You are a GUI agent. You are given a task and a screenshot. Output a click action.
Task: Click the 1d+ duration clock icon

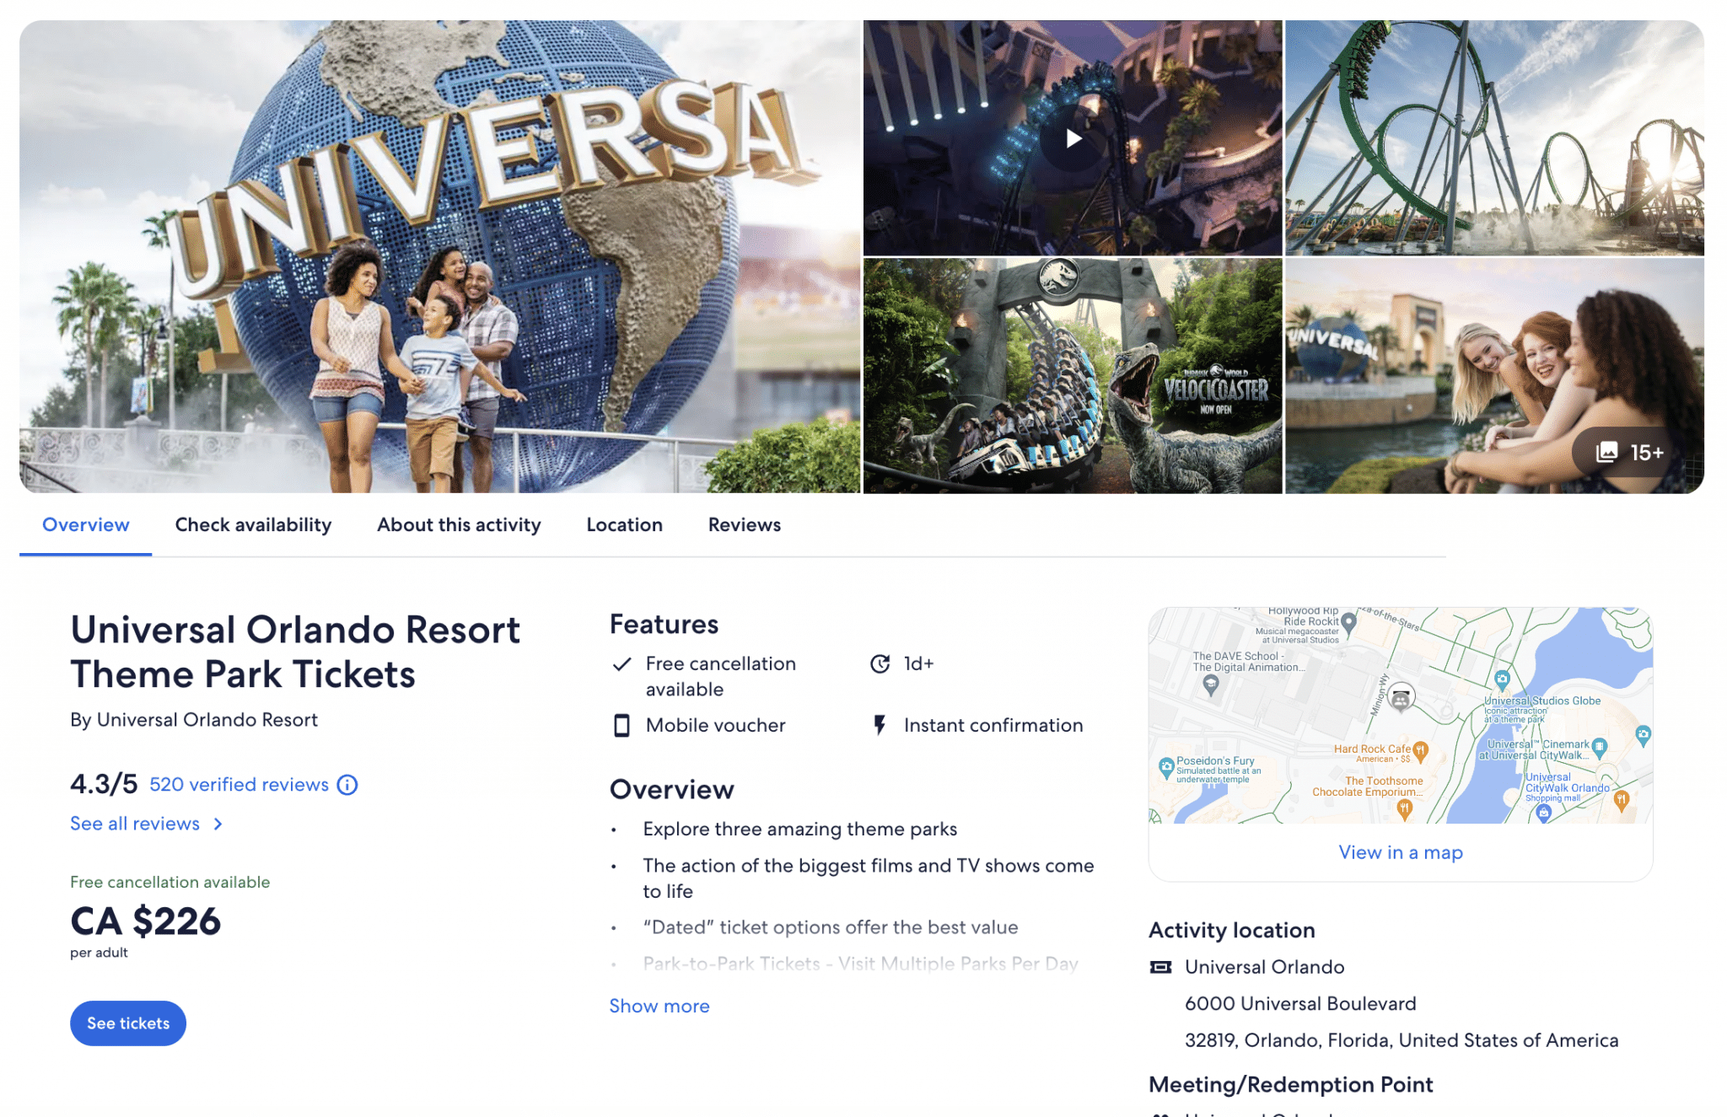880,663
